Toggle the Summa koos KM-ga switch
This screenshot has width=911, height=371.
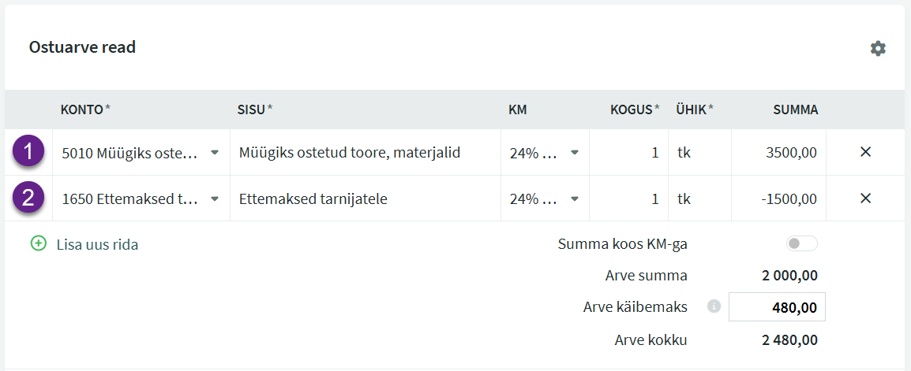pyautogui.click(x=801, y=244)
